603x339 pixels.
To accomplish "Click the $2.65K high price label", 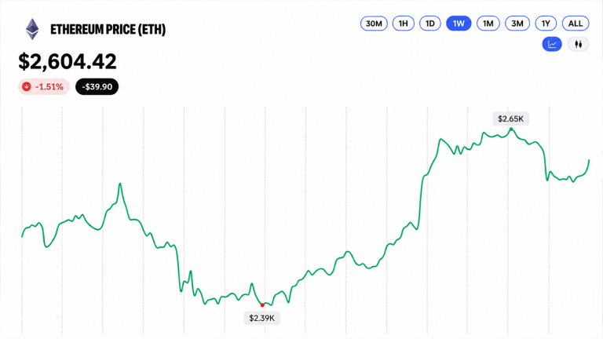I will coord(510,118).
